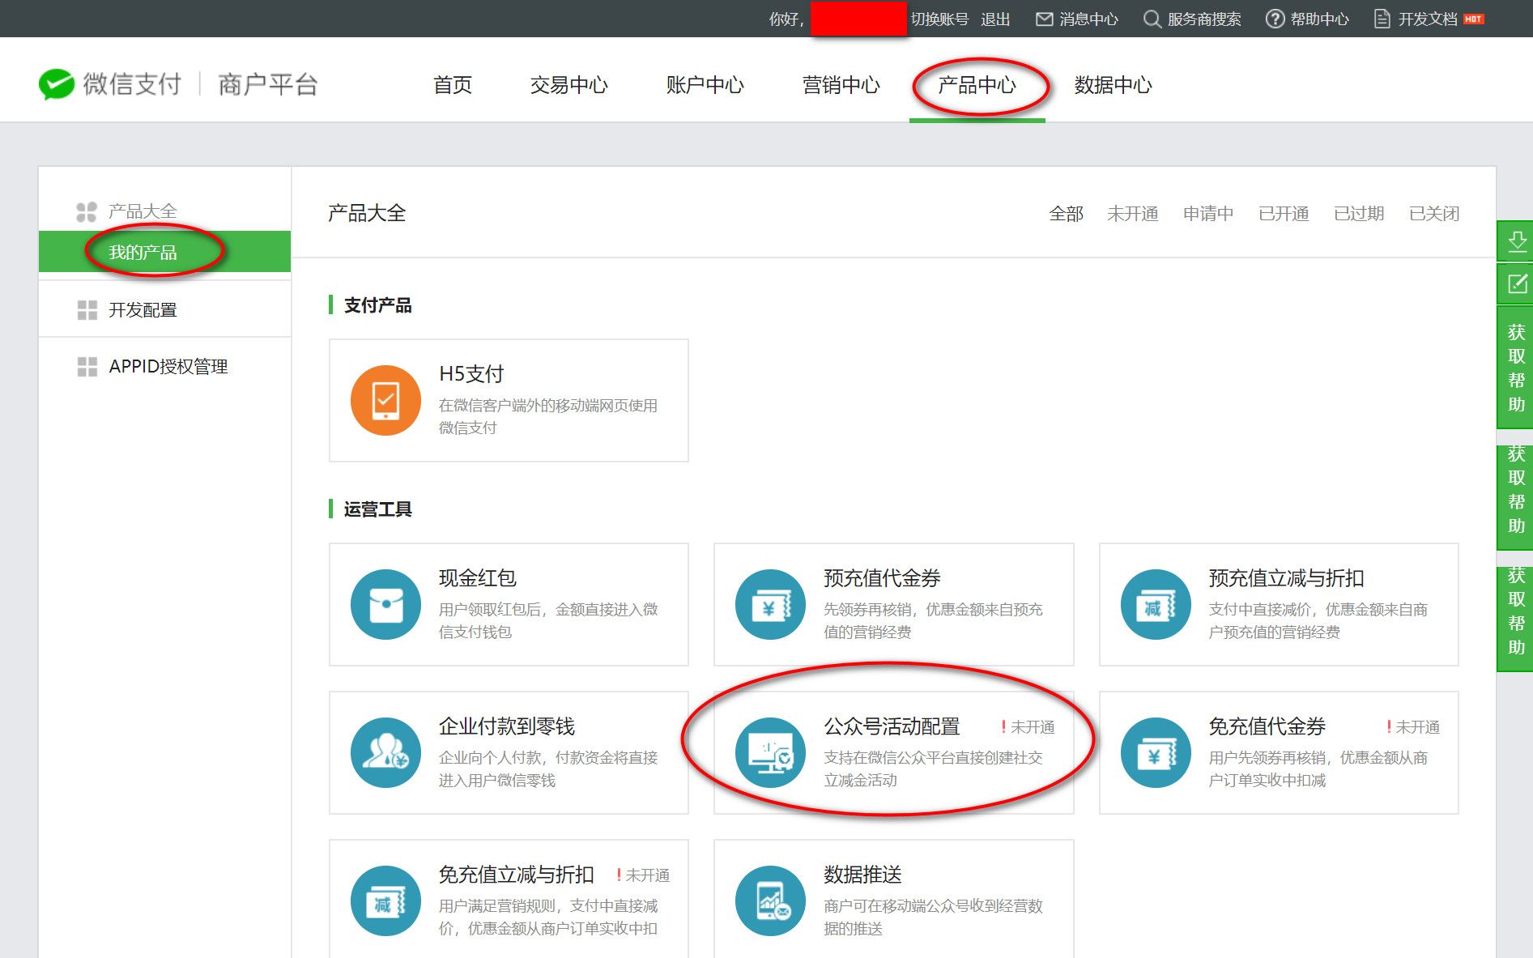Click the 预充值立减与折扣 discount icon
The image size is (1533, 958).
click(x=1156, y=604)
